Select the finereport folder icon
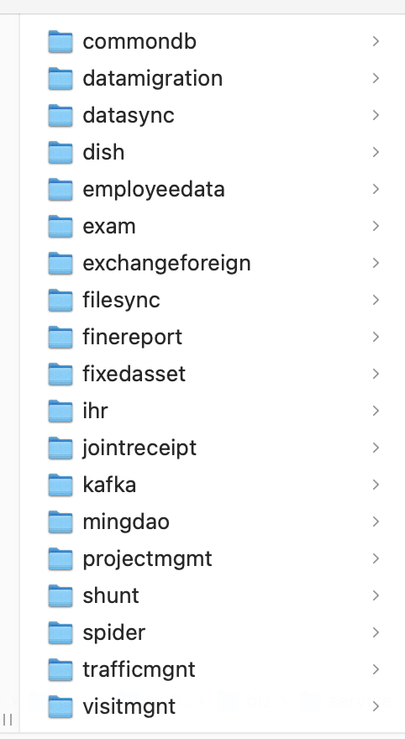 (x=60, y=337)
